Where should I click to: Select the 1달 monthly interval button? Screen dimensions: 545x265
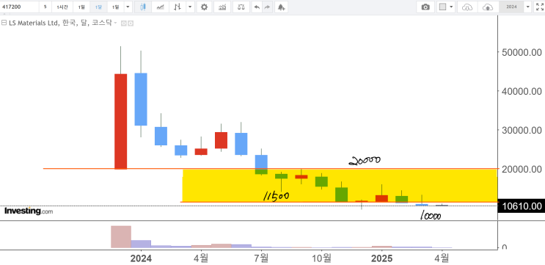click(x=99, y=7)
